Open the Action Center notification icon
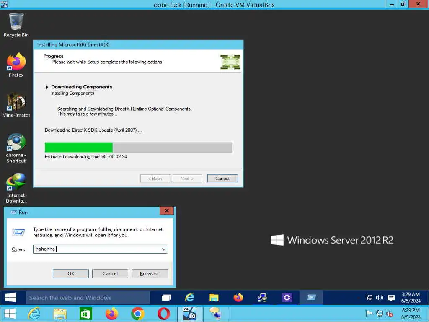 tap(391, 298)
